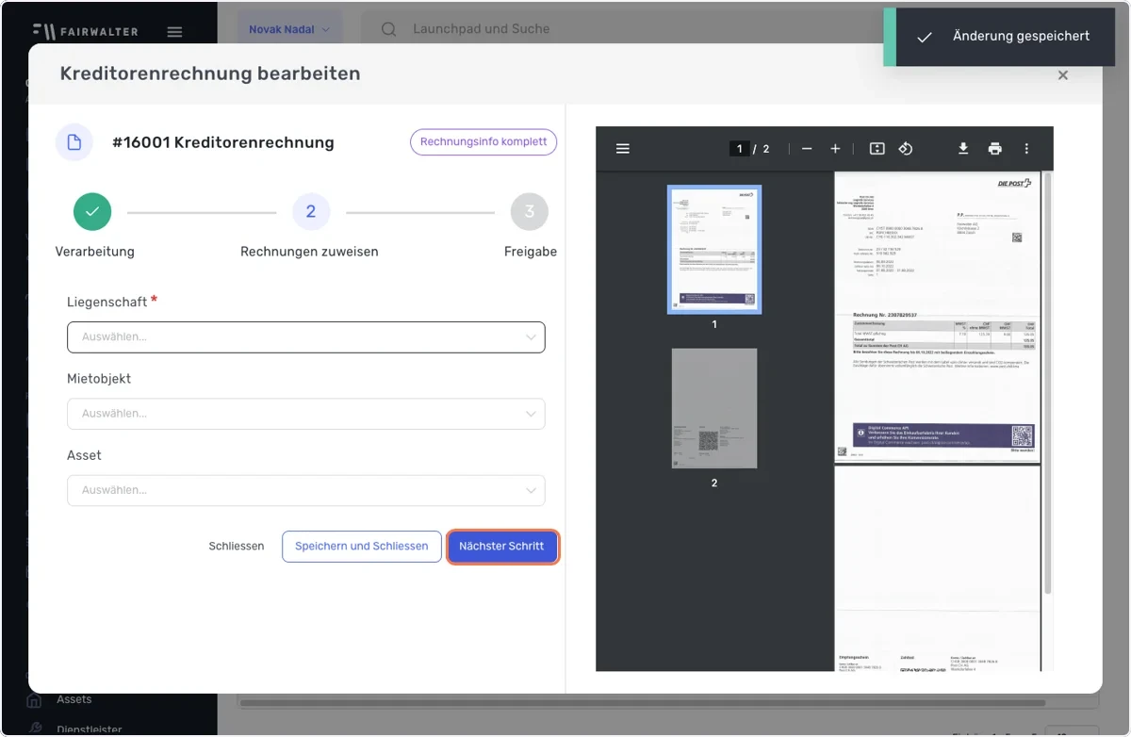Select page 1 thumbnail in PDF sidebar

[714, 250]
